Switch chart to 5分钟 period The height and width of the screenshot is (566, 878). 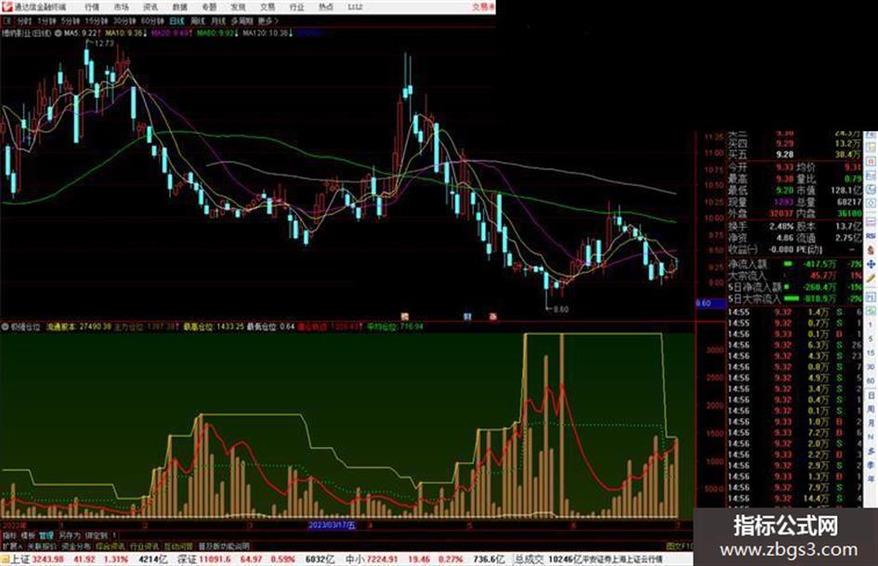71,20
